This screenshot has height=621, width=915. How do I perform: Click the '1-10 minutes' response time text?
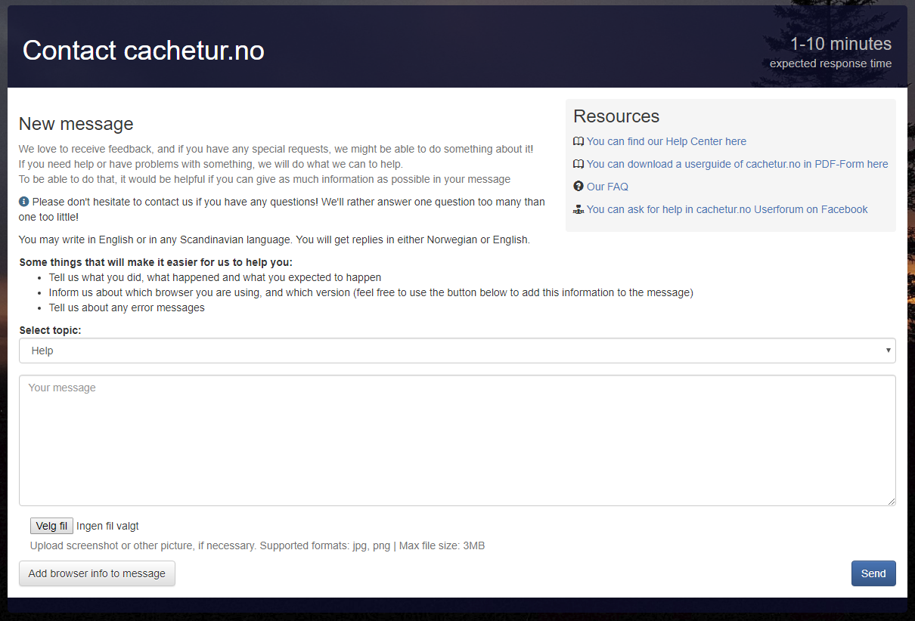point(841,44)
